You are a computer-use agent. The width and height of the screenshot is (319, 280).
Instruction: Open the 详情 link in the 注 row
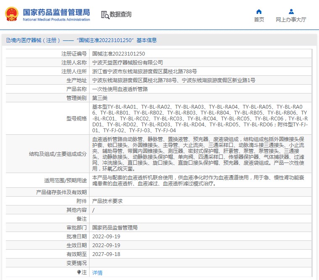(x=97, y=273)
